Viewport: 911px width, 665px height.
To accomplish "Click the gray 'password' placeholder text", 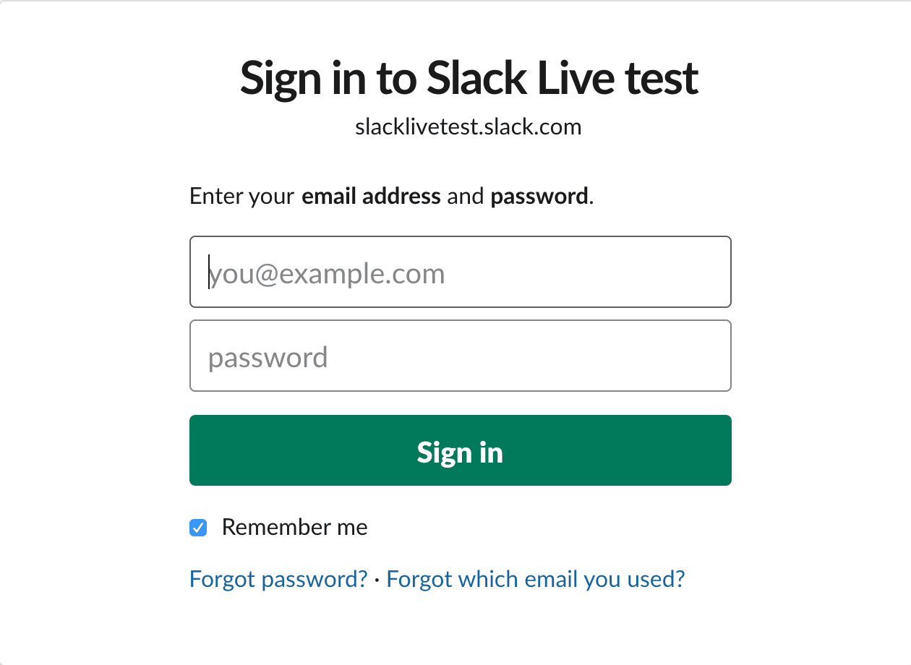I will [268, 358].
